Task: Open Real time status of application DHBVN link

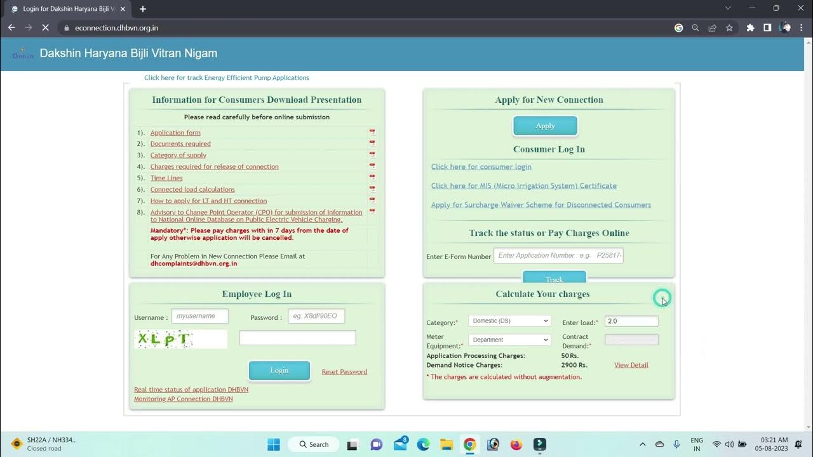Action: click(x=191, y=390)
